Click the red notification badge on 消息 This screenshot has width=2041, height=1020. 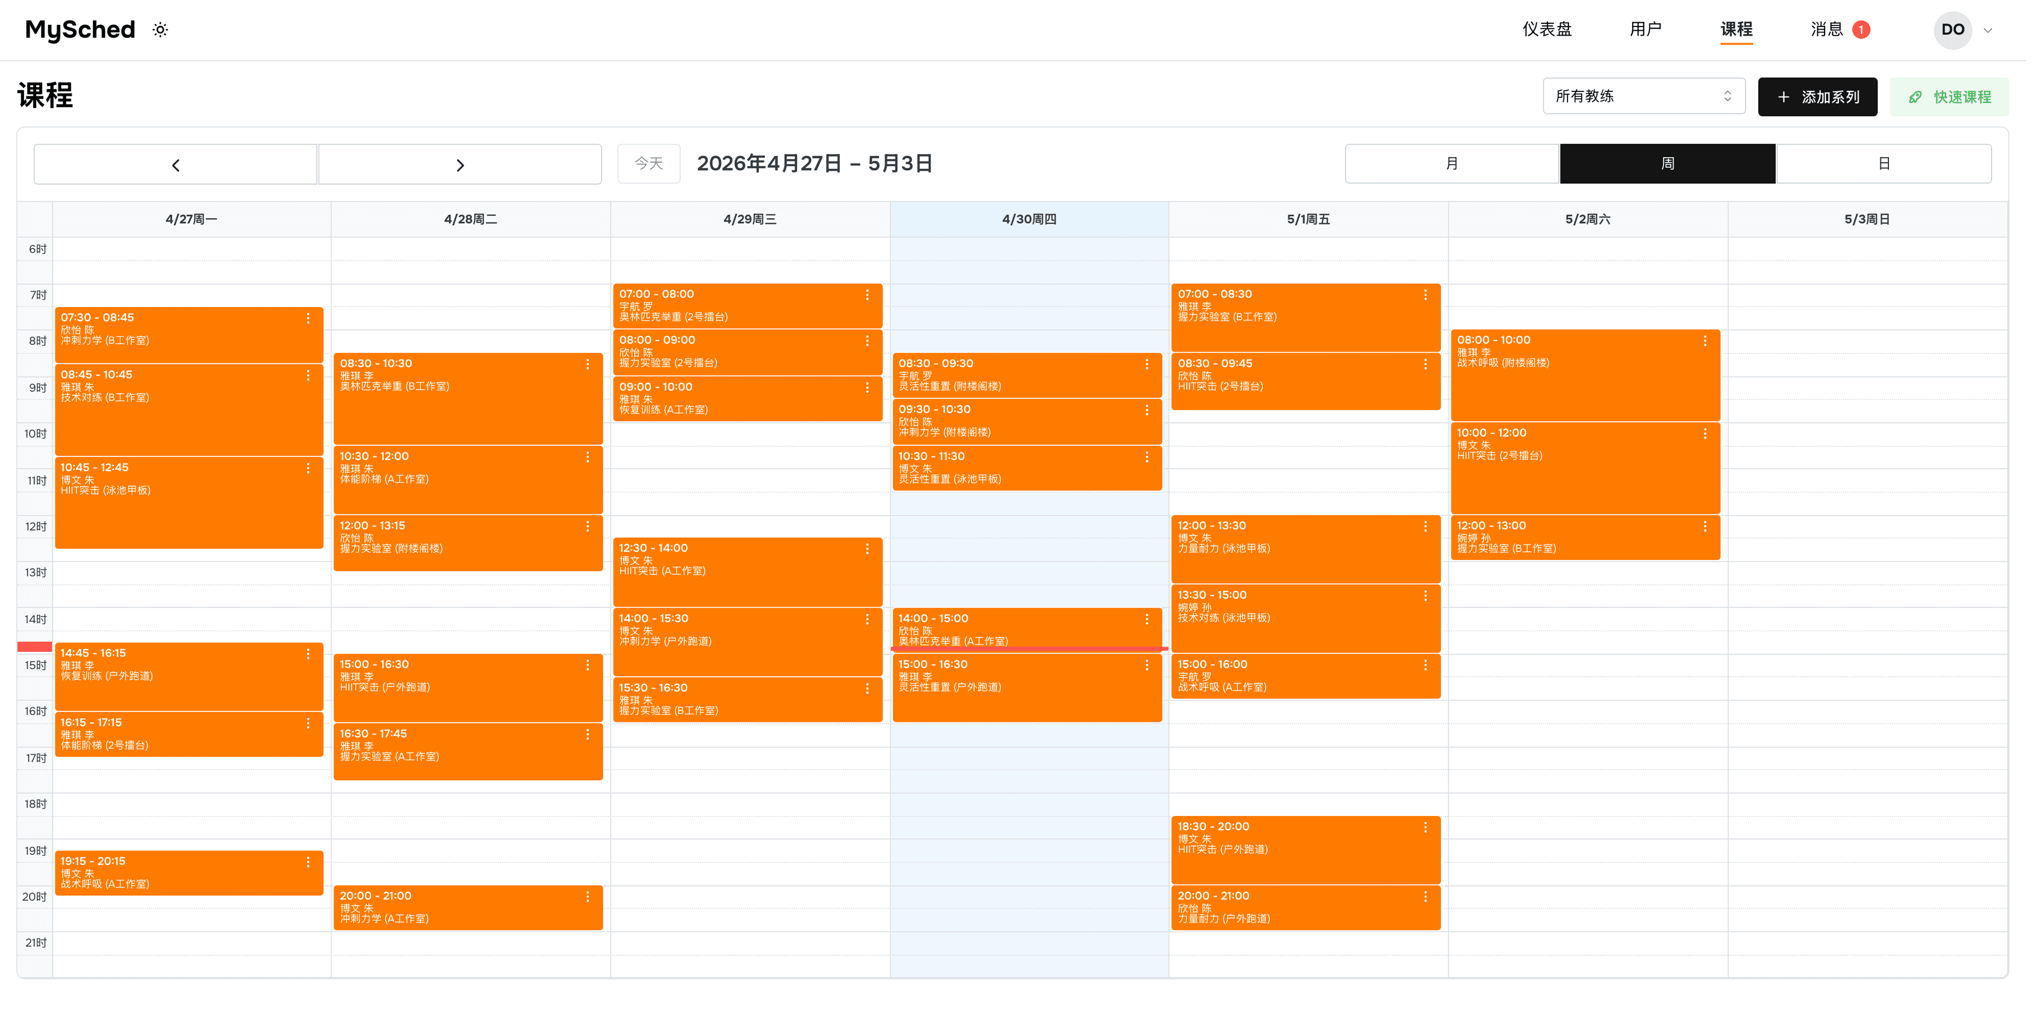tap(1861, 30)
